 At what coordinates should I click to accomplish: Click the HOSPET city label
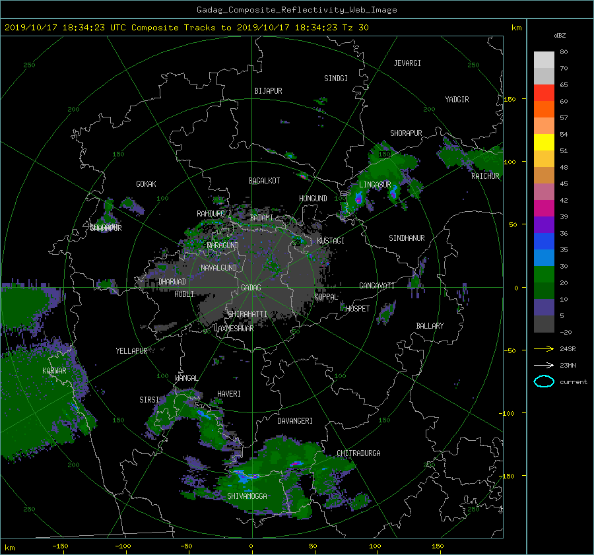(x=358, y=309)
